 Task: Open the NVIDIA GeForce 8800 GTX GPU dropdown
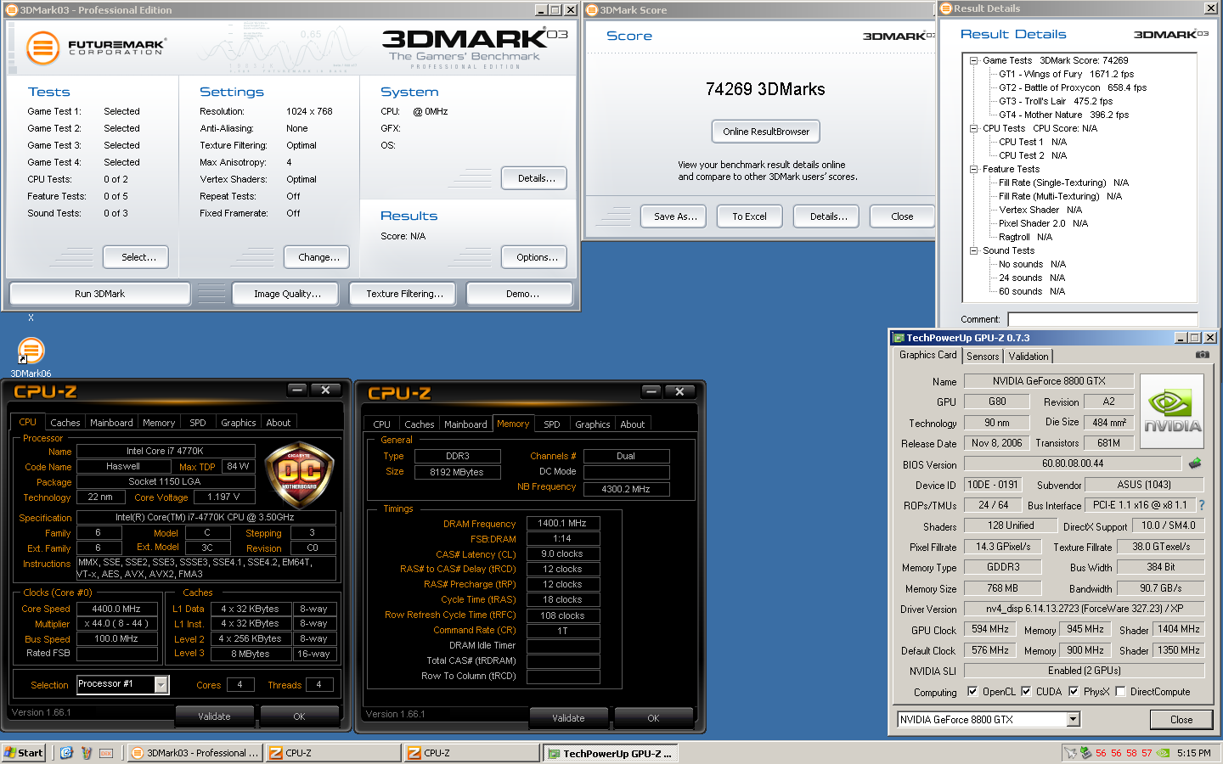[1073, 719]
